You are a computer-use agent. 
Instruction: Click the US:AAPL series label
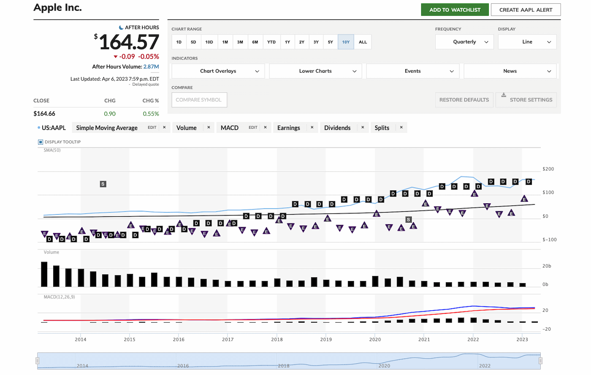click(54, 127)
